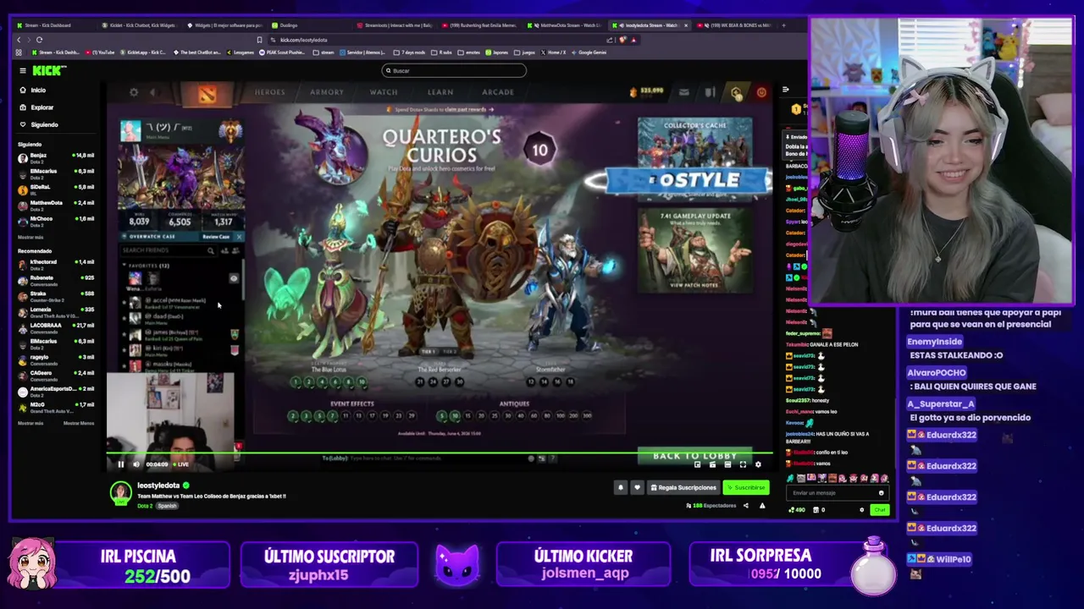Open stream player settings gear

pyautogui.click(x=758, y=464)
